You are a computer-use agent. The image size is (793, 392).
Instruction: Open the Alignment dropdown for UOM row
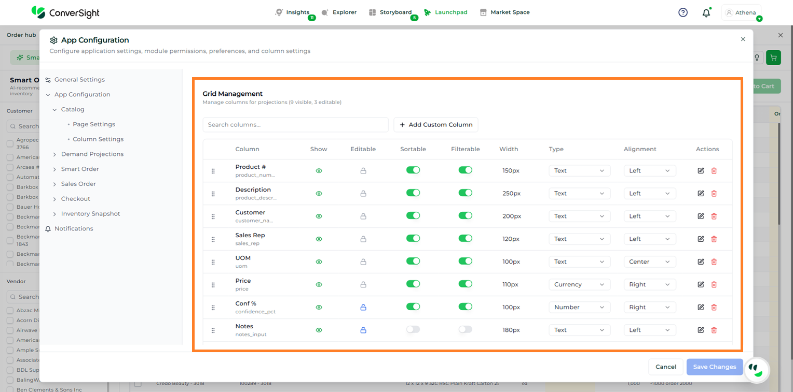click(649, 262)
